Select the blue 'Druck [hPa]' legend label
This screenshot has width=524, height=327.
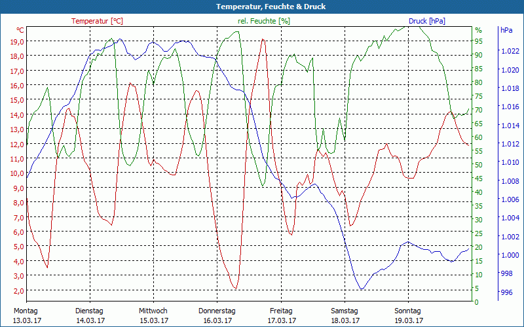pos(427,21)
